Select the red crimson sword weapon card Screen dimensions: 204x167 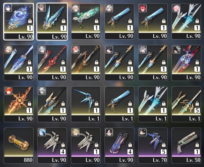(52, 63)
